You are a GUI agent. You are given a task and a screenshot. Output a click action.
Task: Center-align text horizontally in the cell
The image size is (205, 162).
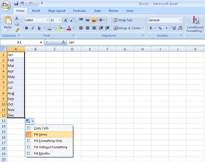point(87,28)
